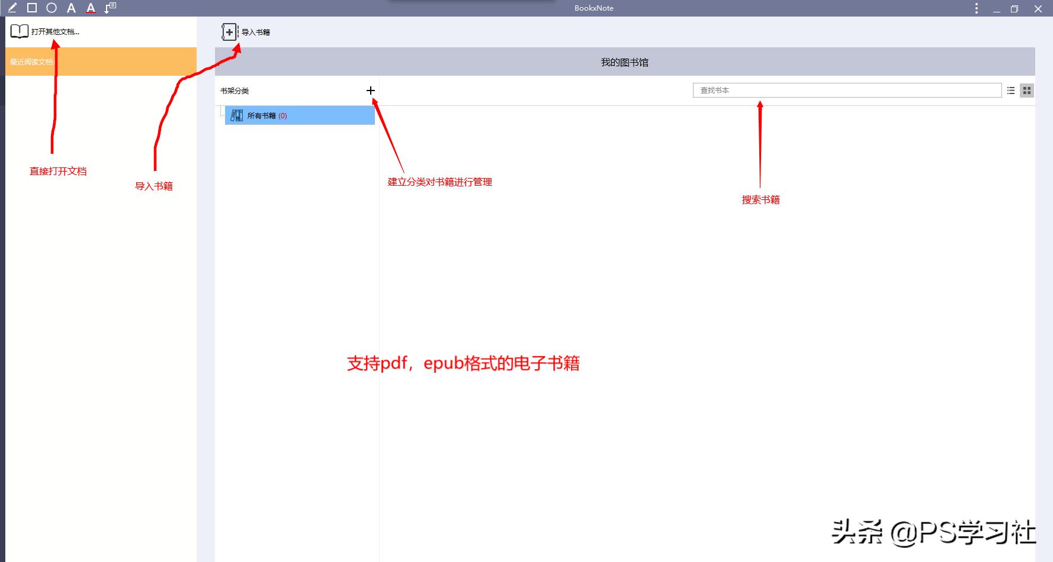This screenshot has height=562, width=1053.
Task: Click plus to add new shelf category
Action: tap(371, 91)
